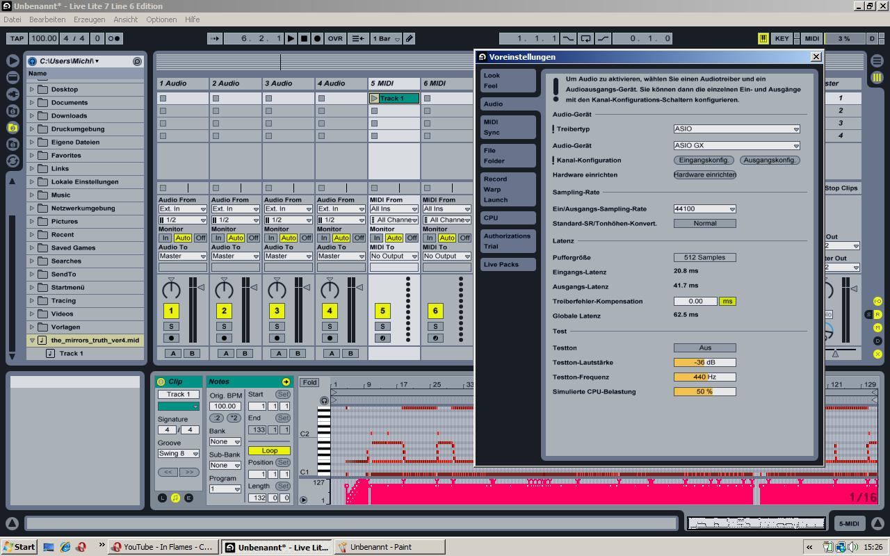This screenshot has width=890, height=556.
Task: Collapse the_mirrors_truth_ver4.mid file entry
Action: pyautogui.click(x=32, y=341)
